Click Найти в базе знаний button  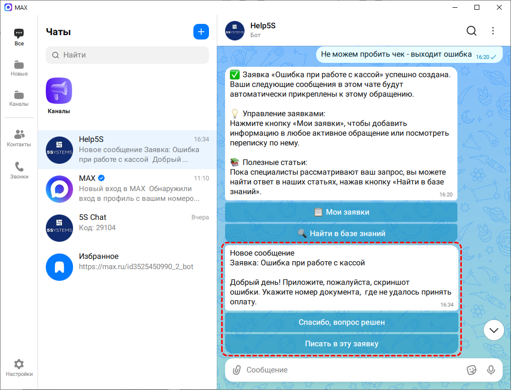pyautogui.click(x=341, y=234)
